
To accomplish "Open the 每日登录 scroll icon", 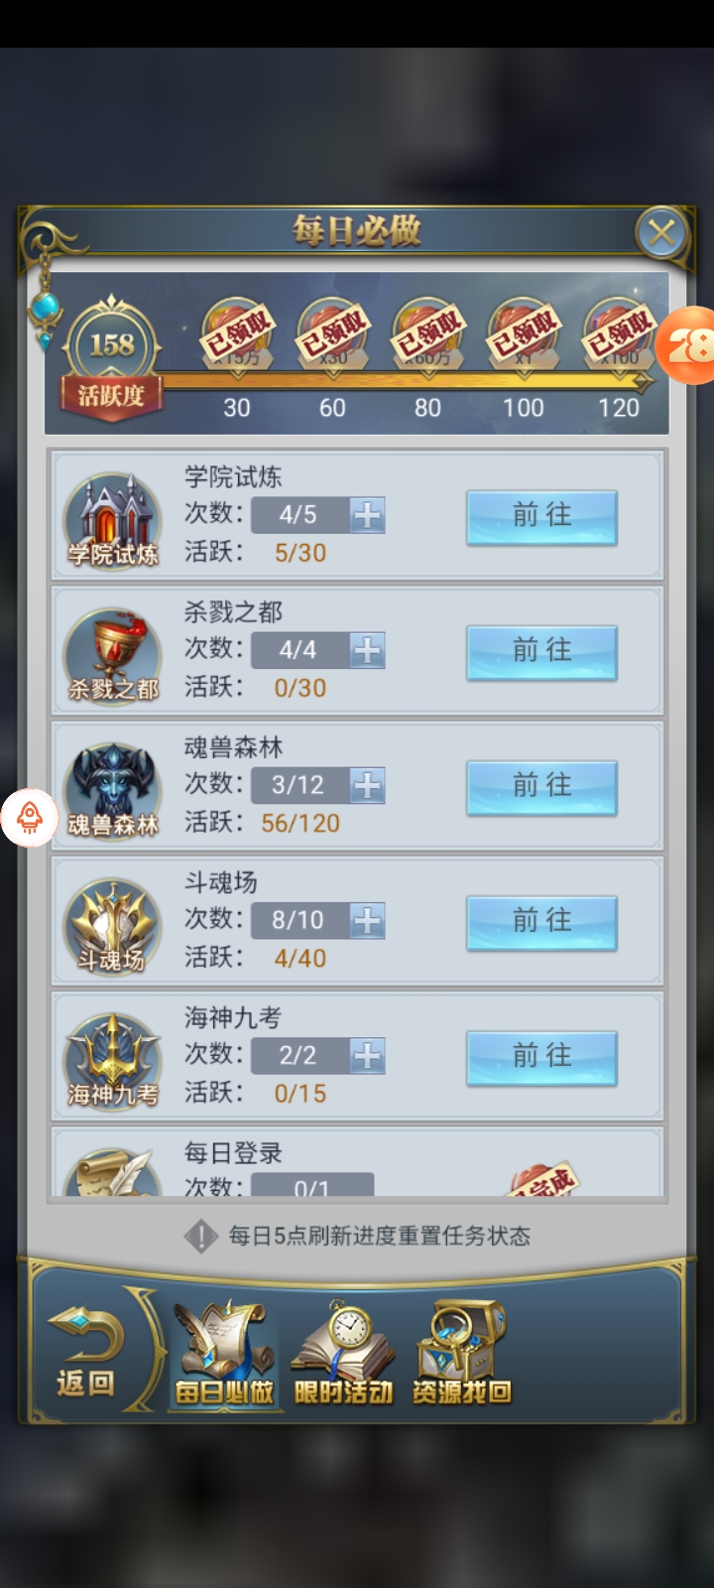I will [112, 1171].
